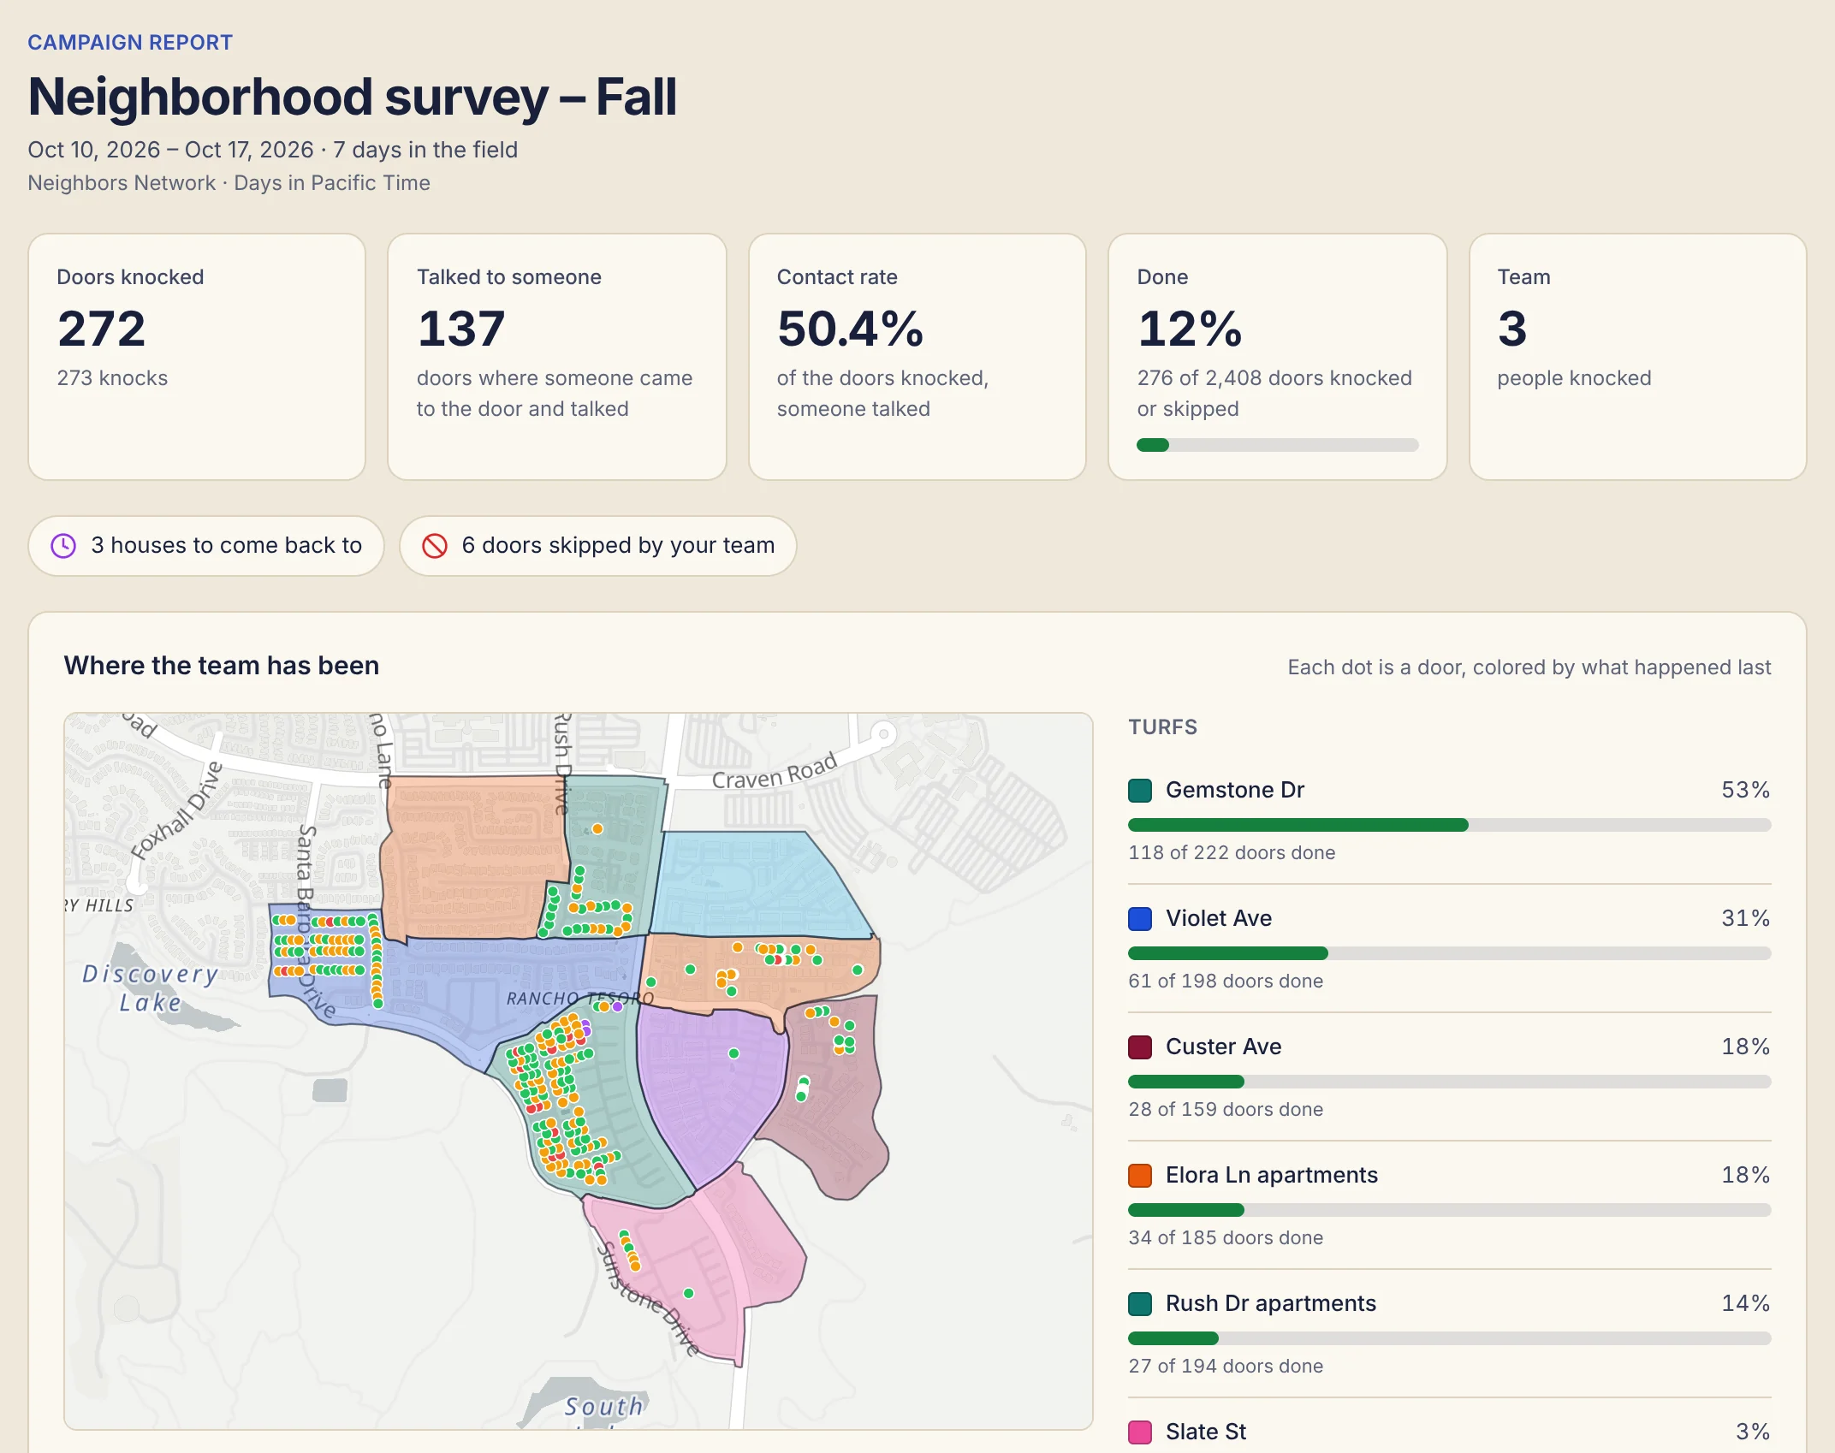
Task: Click the Rush Dr apartments progress bar
Action: (1449, 1338)
